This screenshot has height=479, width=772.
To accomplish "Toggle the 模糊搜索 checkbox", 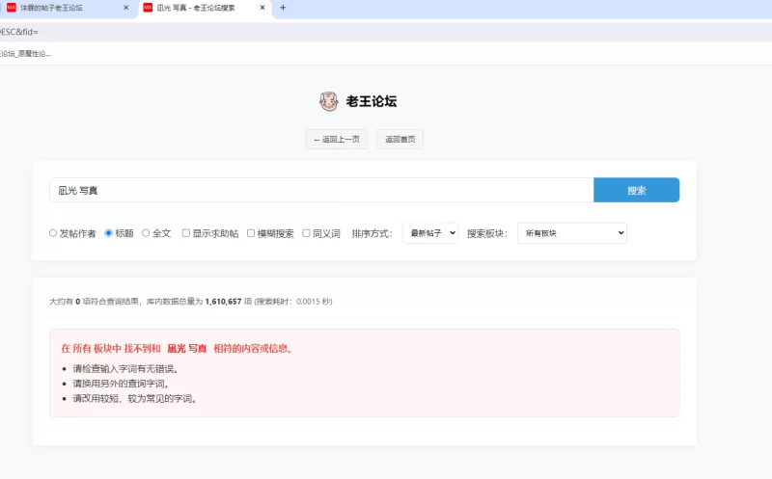I will pyautogui.click(x=251, y=233).
